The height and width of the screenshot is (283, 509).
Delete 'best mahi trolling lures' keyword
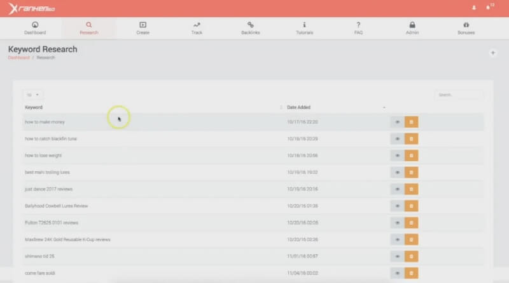click(x=411, y=173)
